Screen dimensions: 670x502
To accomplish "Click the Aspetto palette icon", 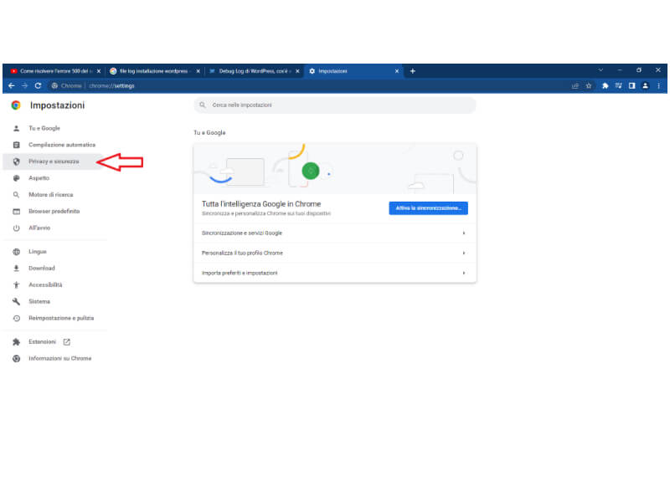I will (16, 178).
